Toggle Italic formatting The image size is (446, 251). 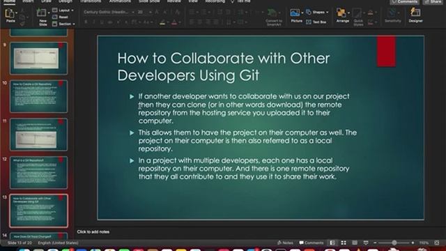pos(94,22)
